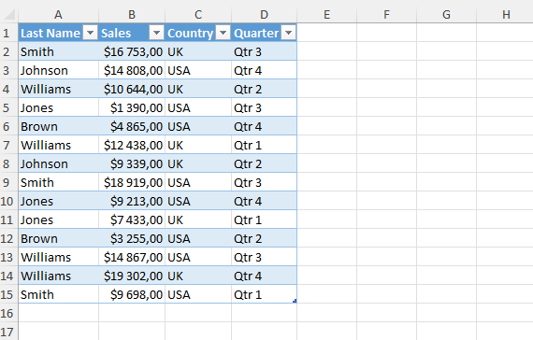Select row 9 header
This screenshot has width=533, height=340.
coord(7,183)
